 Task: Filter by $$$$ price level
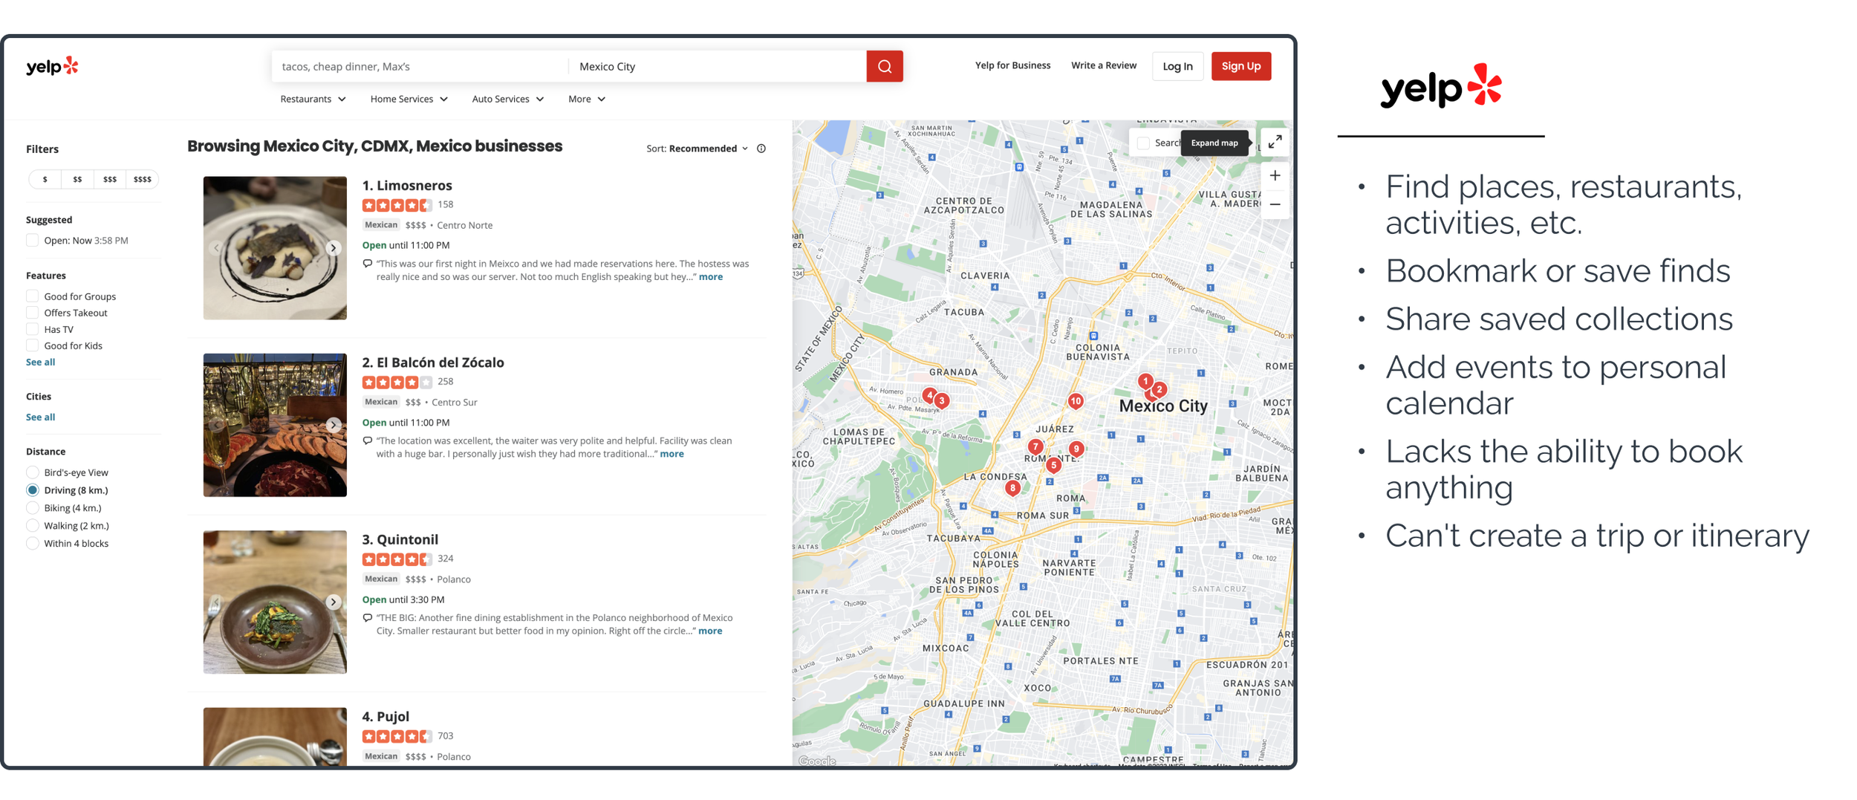pyautogui.click(x=142, y=179)
